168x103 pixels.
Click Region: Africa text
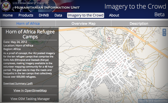(12, 49)
